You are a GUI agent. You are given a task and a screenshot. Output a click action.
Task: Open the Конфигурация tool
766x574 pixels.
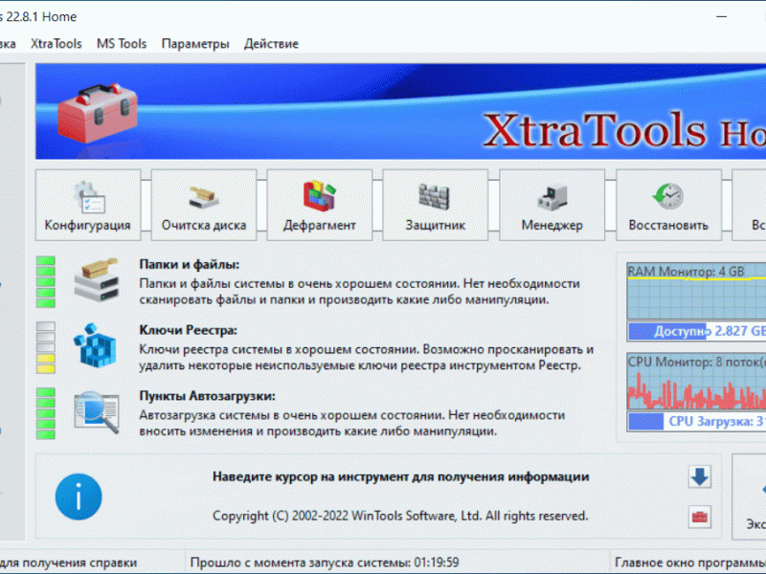pos(88,205)
